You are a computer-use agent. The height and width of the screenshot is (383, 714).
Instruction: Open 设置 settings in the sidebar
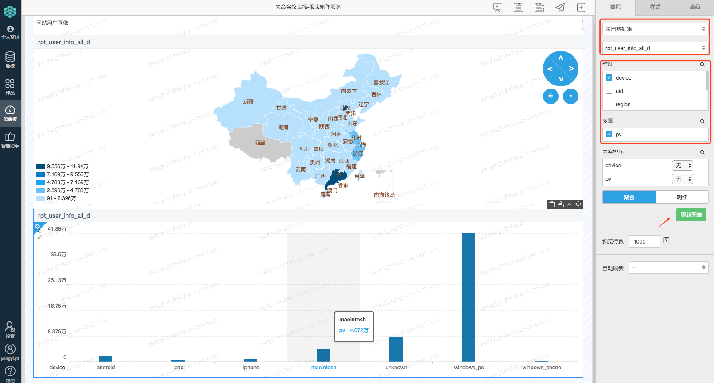pyautogui.click(x=10, y=330)
